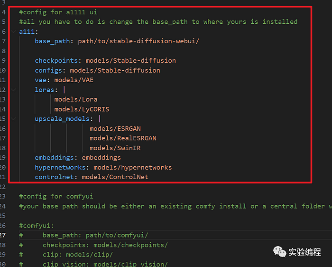Click the WeChat logo watermark icon

(279, 252)
